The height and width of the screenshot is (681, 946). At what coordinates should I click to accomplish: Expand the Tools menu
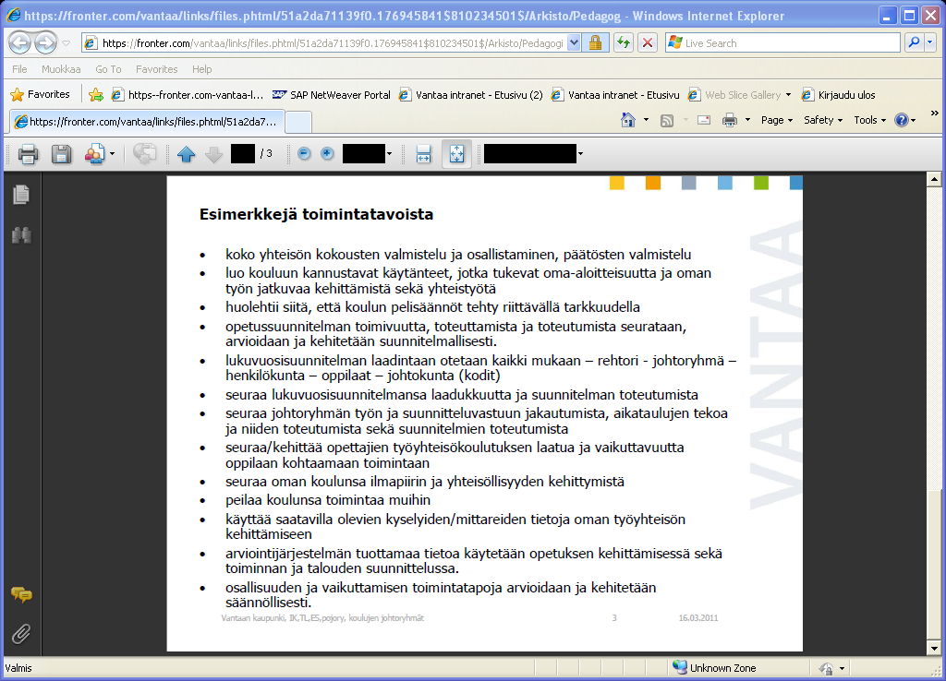click(x=869, y=120)
